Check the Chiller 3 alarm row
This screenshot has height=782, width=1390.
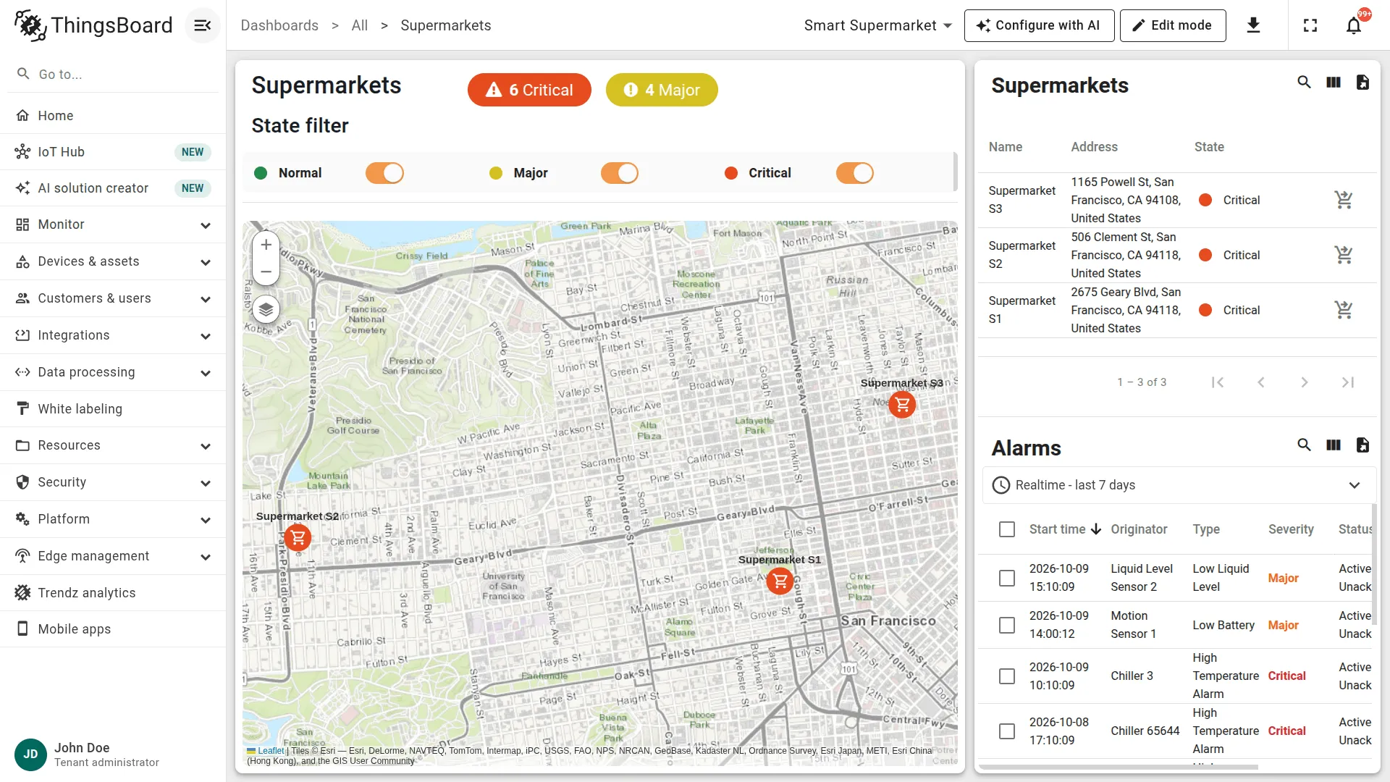[1007, 676]
